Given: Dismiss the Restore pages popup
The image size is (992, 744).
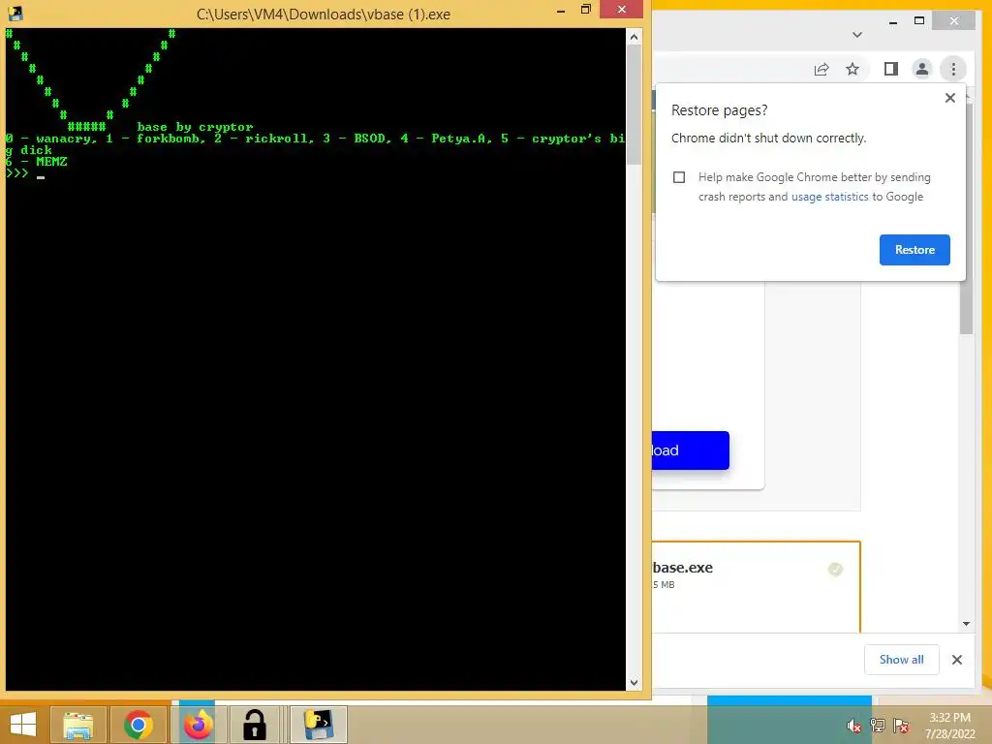Looking at the screenshot, I should pyautogui.click(x=949, y=98).
